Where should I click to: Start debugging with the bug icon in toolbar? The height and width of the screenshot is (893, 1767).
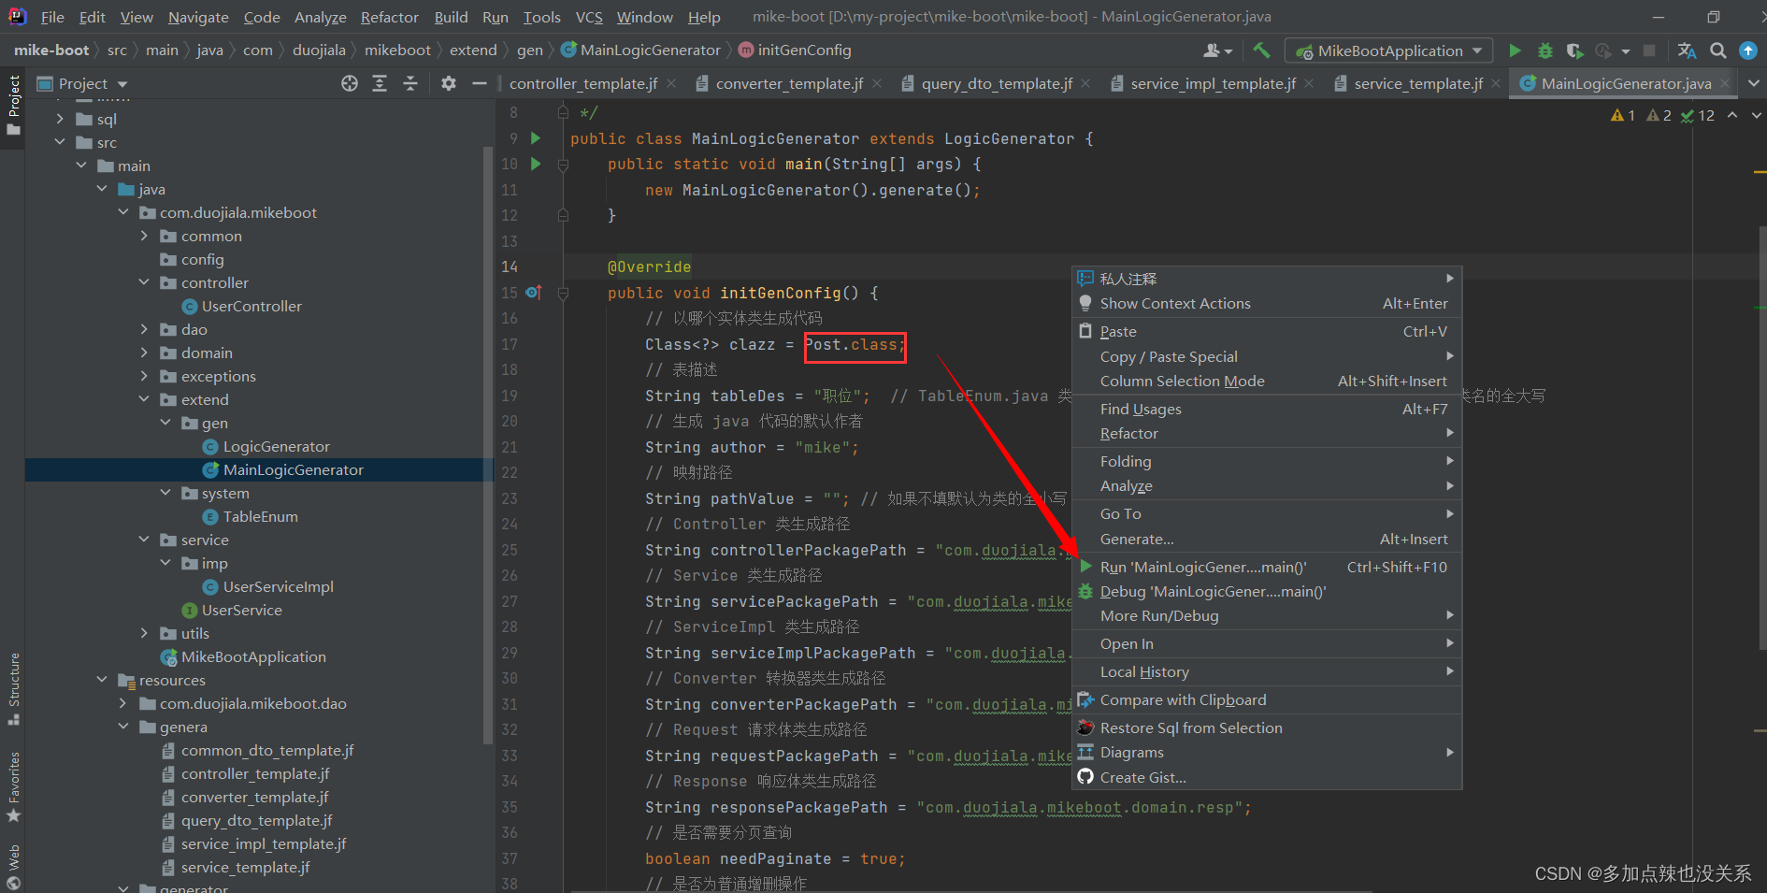click(x=1545, y=50)
